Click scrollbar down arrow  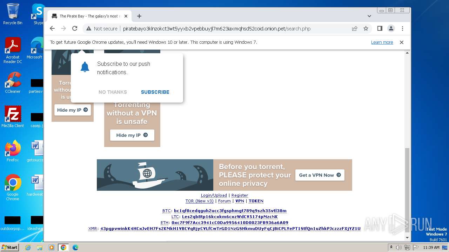point(407,238)
